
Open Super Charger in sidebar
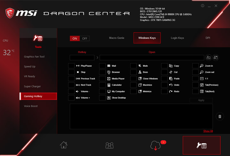pos(32,86)
